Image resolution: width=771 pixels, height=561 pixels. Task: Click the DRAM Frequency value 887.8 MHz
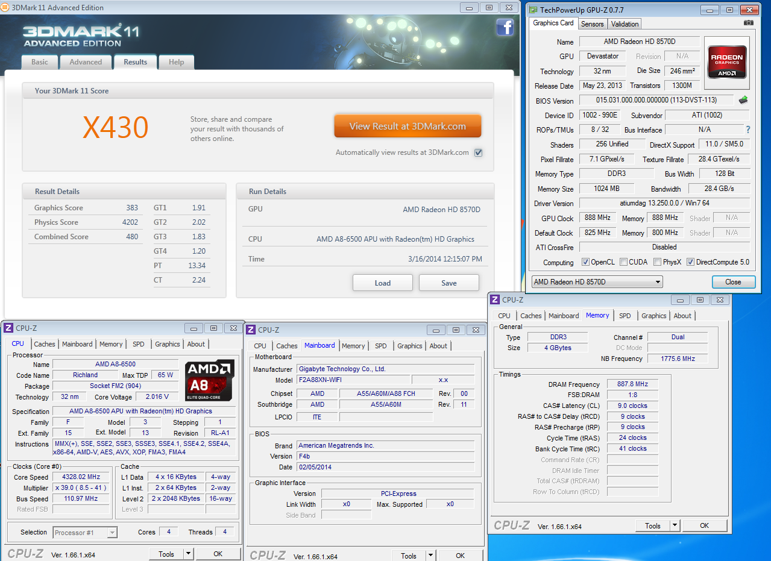(632, 384)
